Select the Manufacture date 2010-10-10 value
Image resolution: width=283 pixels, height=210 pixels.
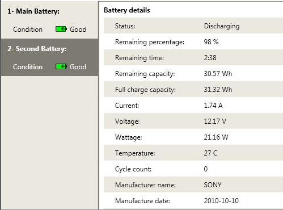[221, 201]
